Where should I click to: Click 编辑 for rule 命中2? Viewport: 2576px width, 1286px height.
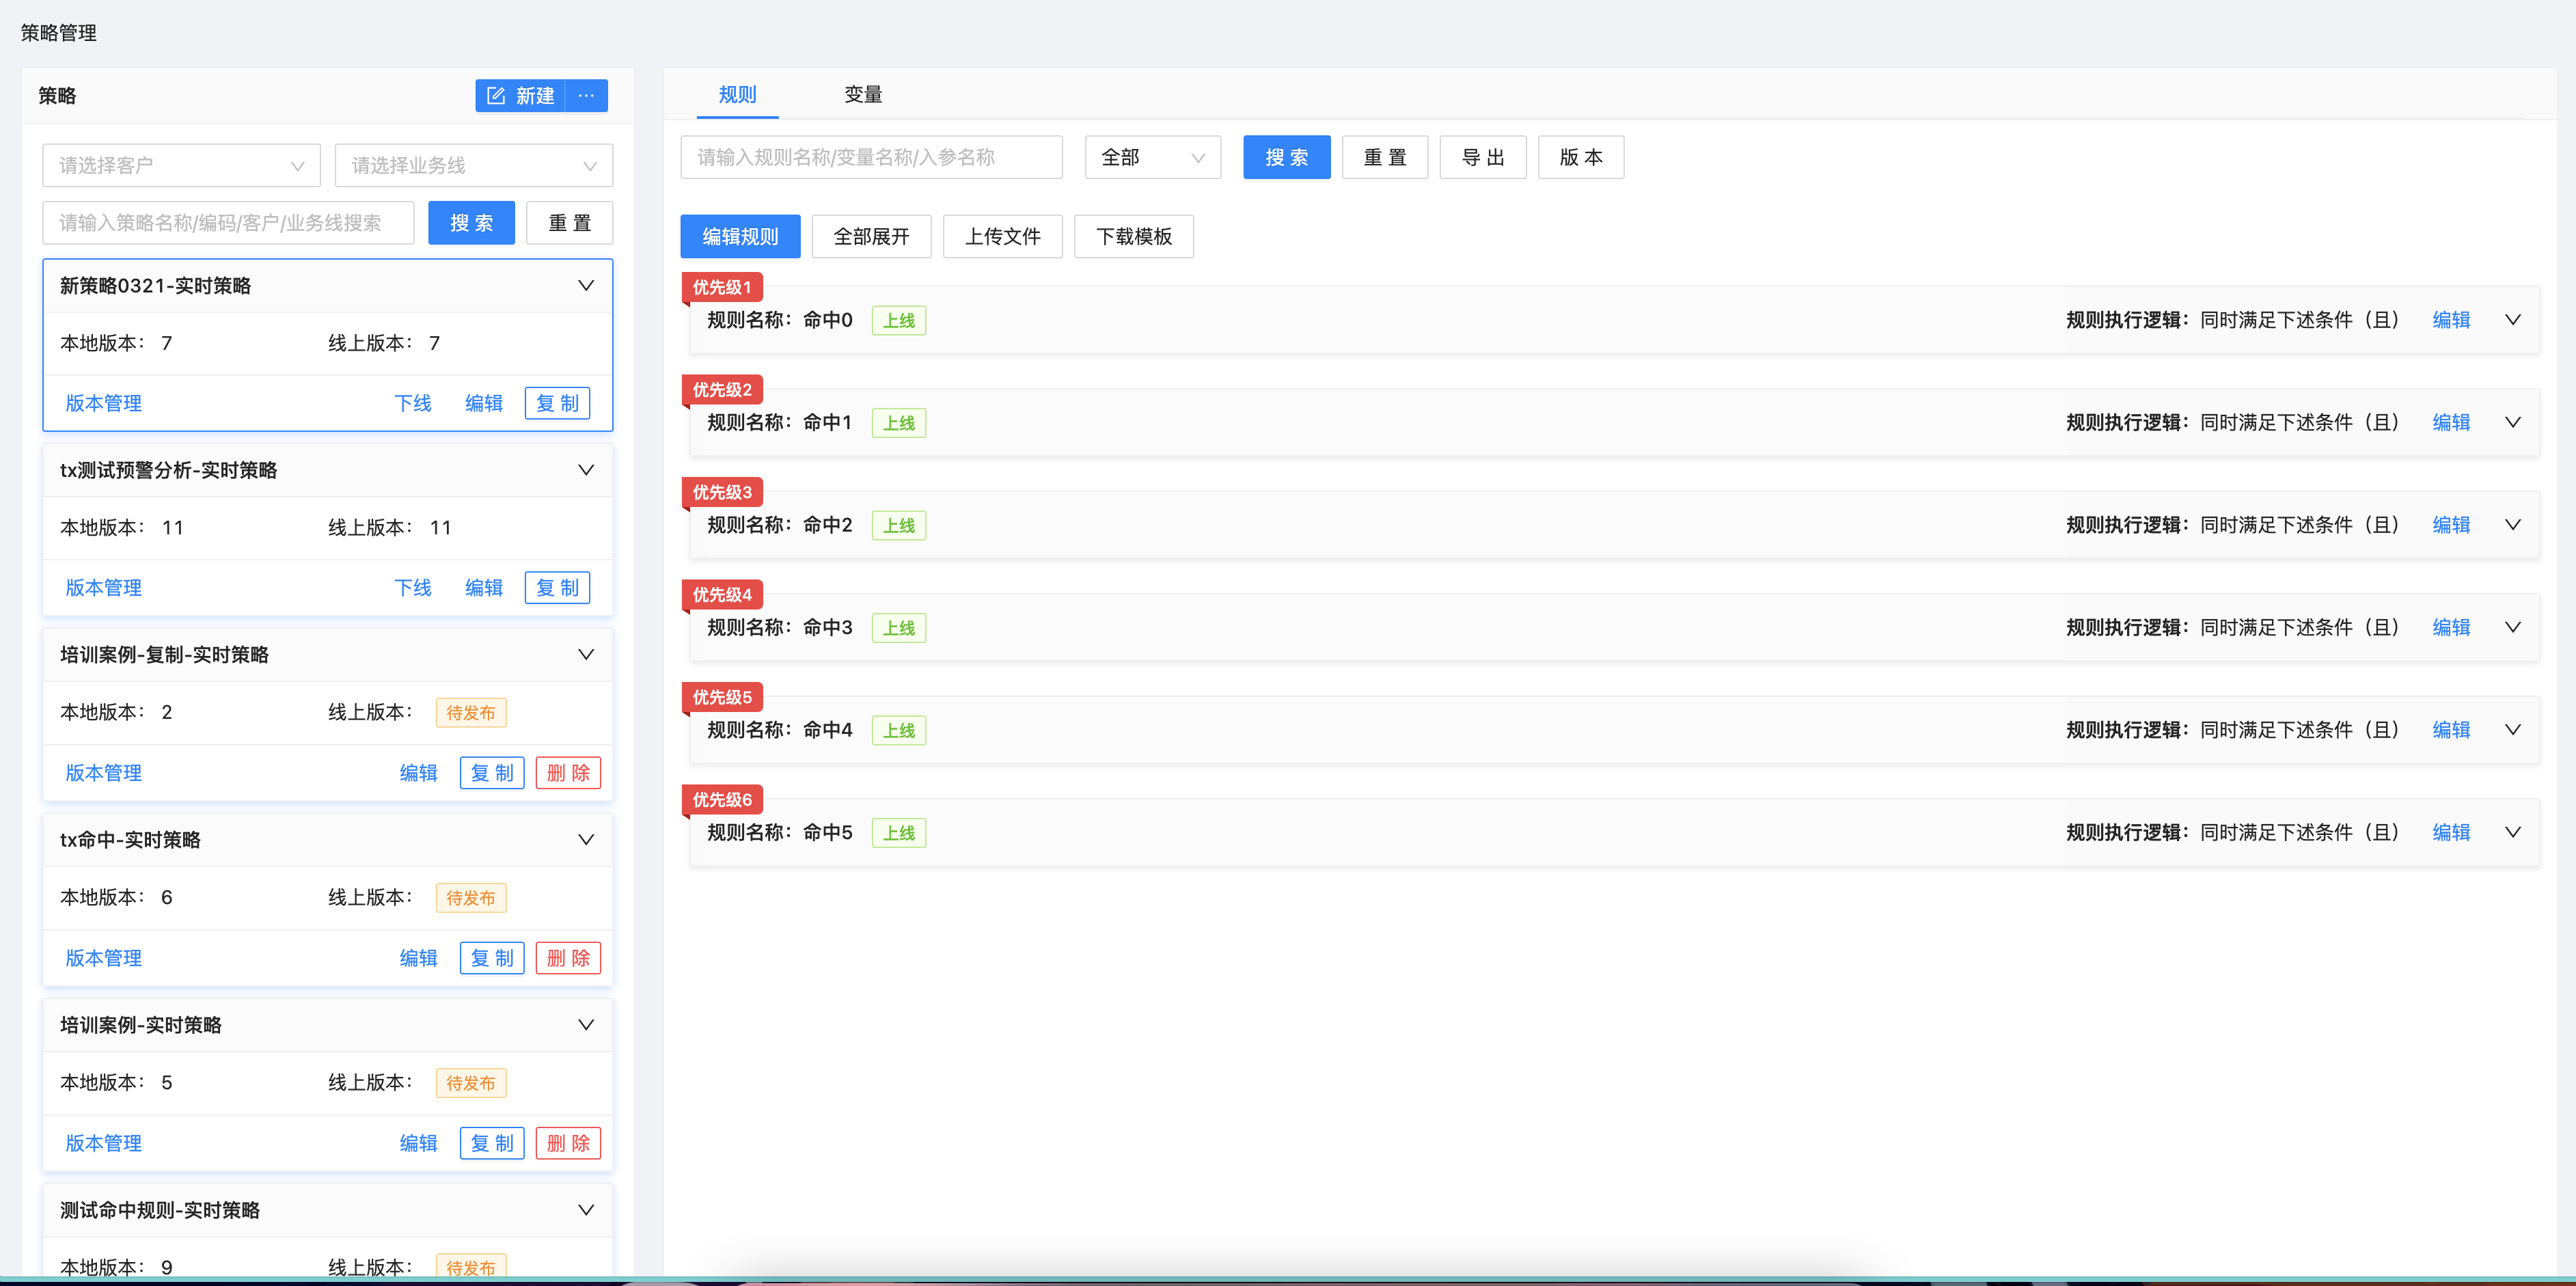pos(2451,525)
